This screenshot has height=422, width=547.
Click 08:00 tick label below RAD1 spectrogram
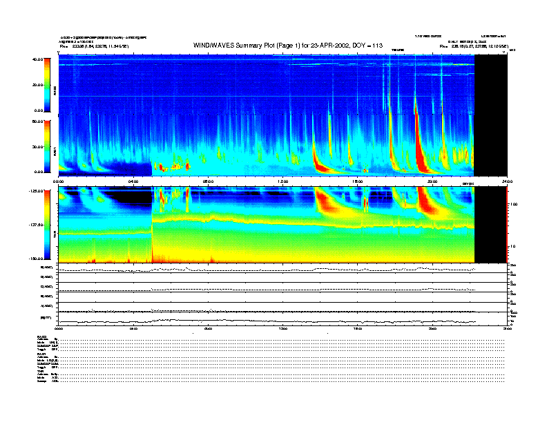(x=208, y=181)
